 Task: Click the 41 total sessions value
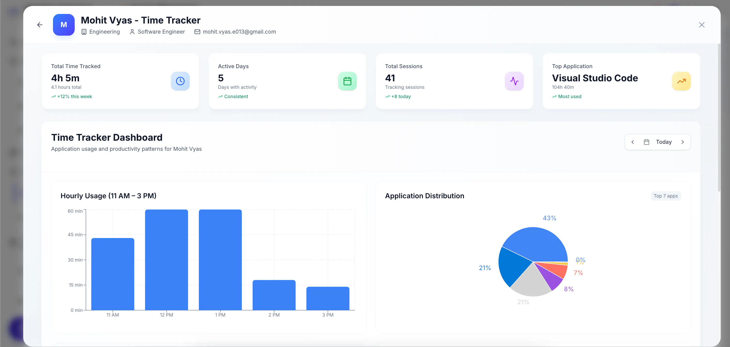click(390, 78)
